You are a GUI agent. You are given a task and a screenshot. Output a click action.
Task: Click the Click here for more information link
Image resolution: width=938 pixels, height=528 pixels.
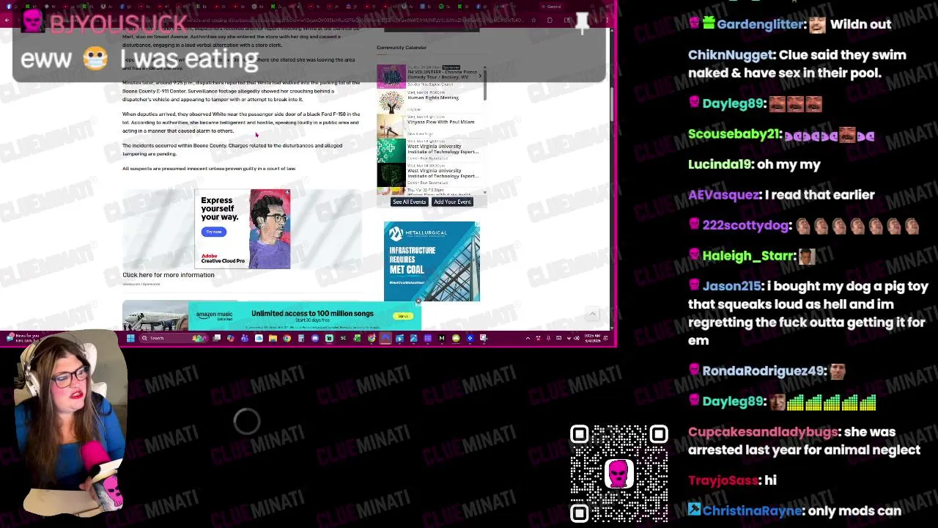click(x=169, y=275)
